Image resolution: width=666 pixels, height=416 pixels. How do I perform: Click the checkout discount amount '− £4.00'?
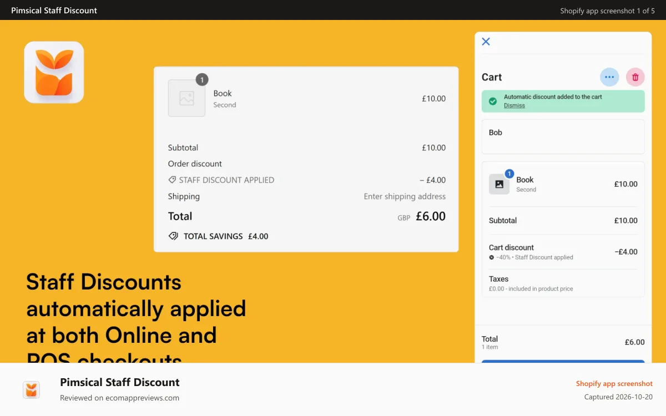click(432, 180)
